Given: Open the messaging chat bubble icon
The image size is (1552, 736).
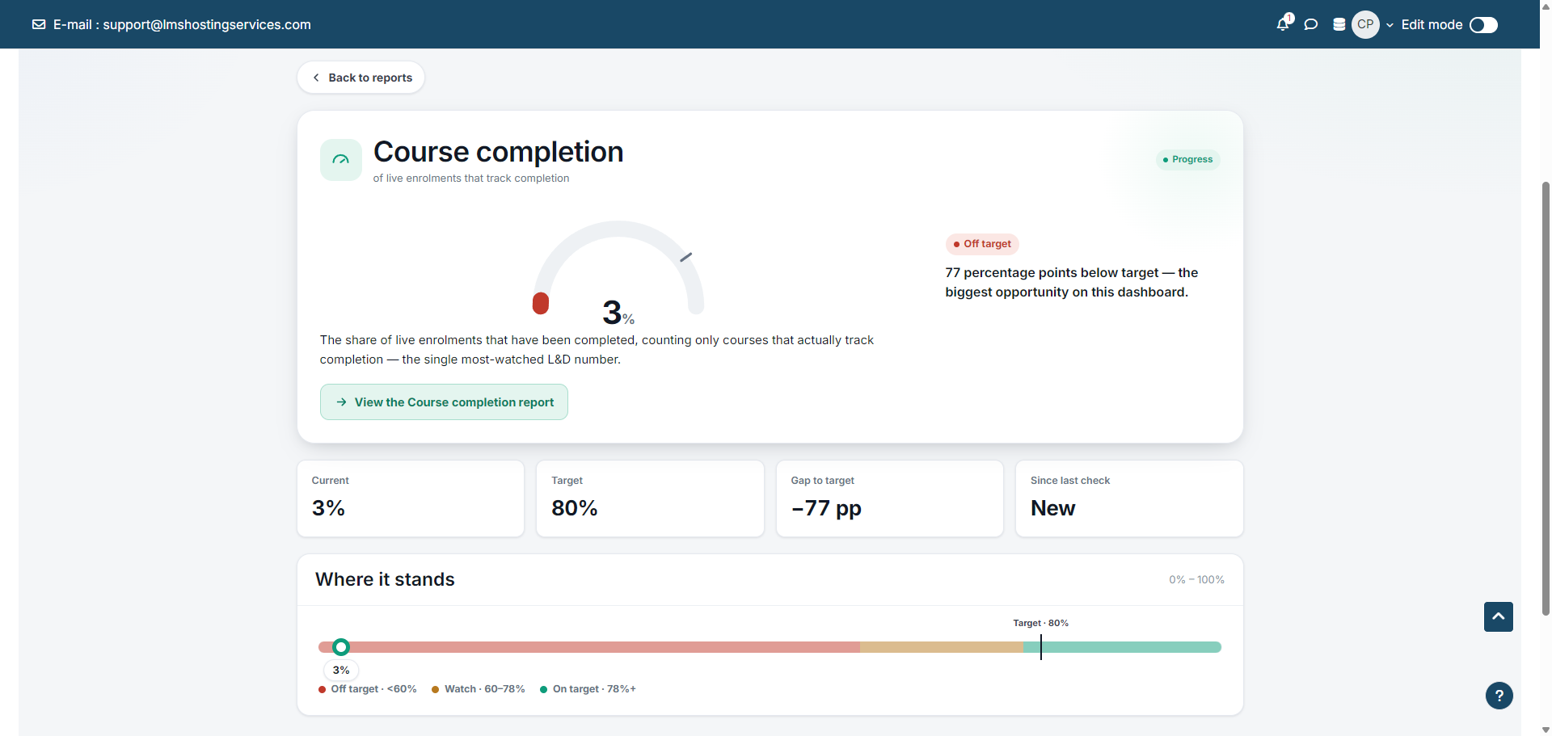Looking at the screenshot, I should (1311, 24).
